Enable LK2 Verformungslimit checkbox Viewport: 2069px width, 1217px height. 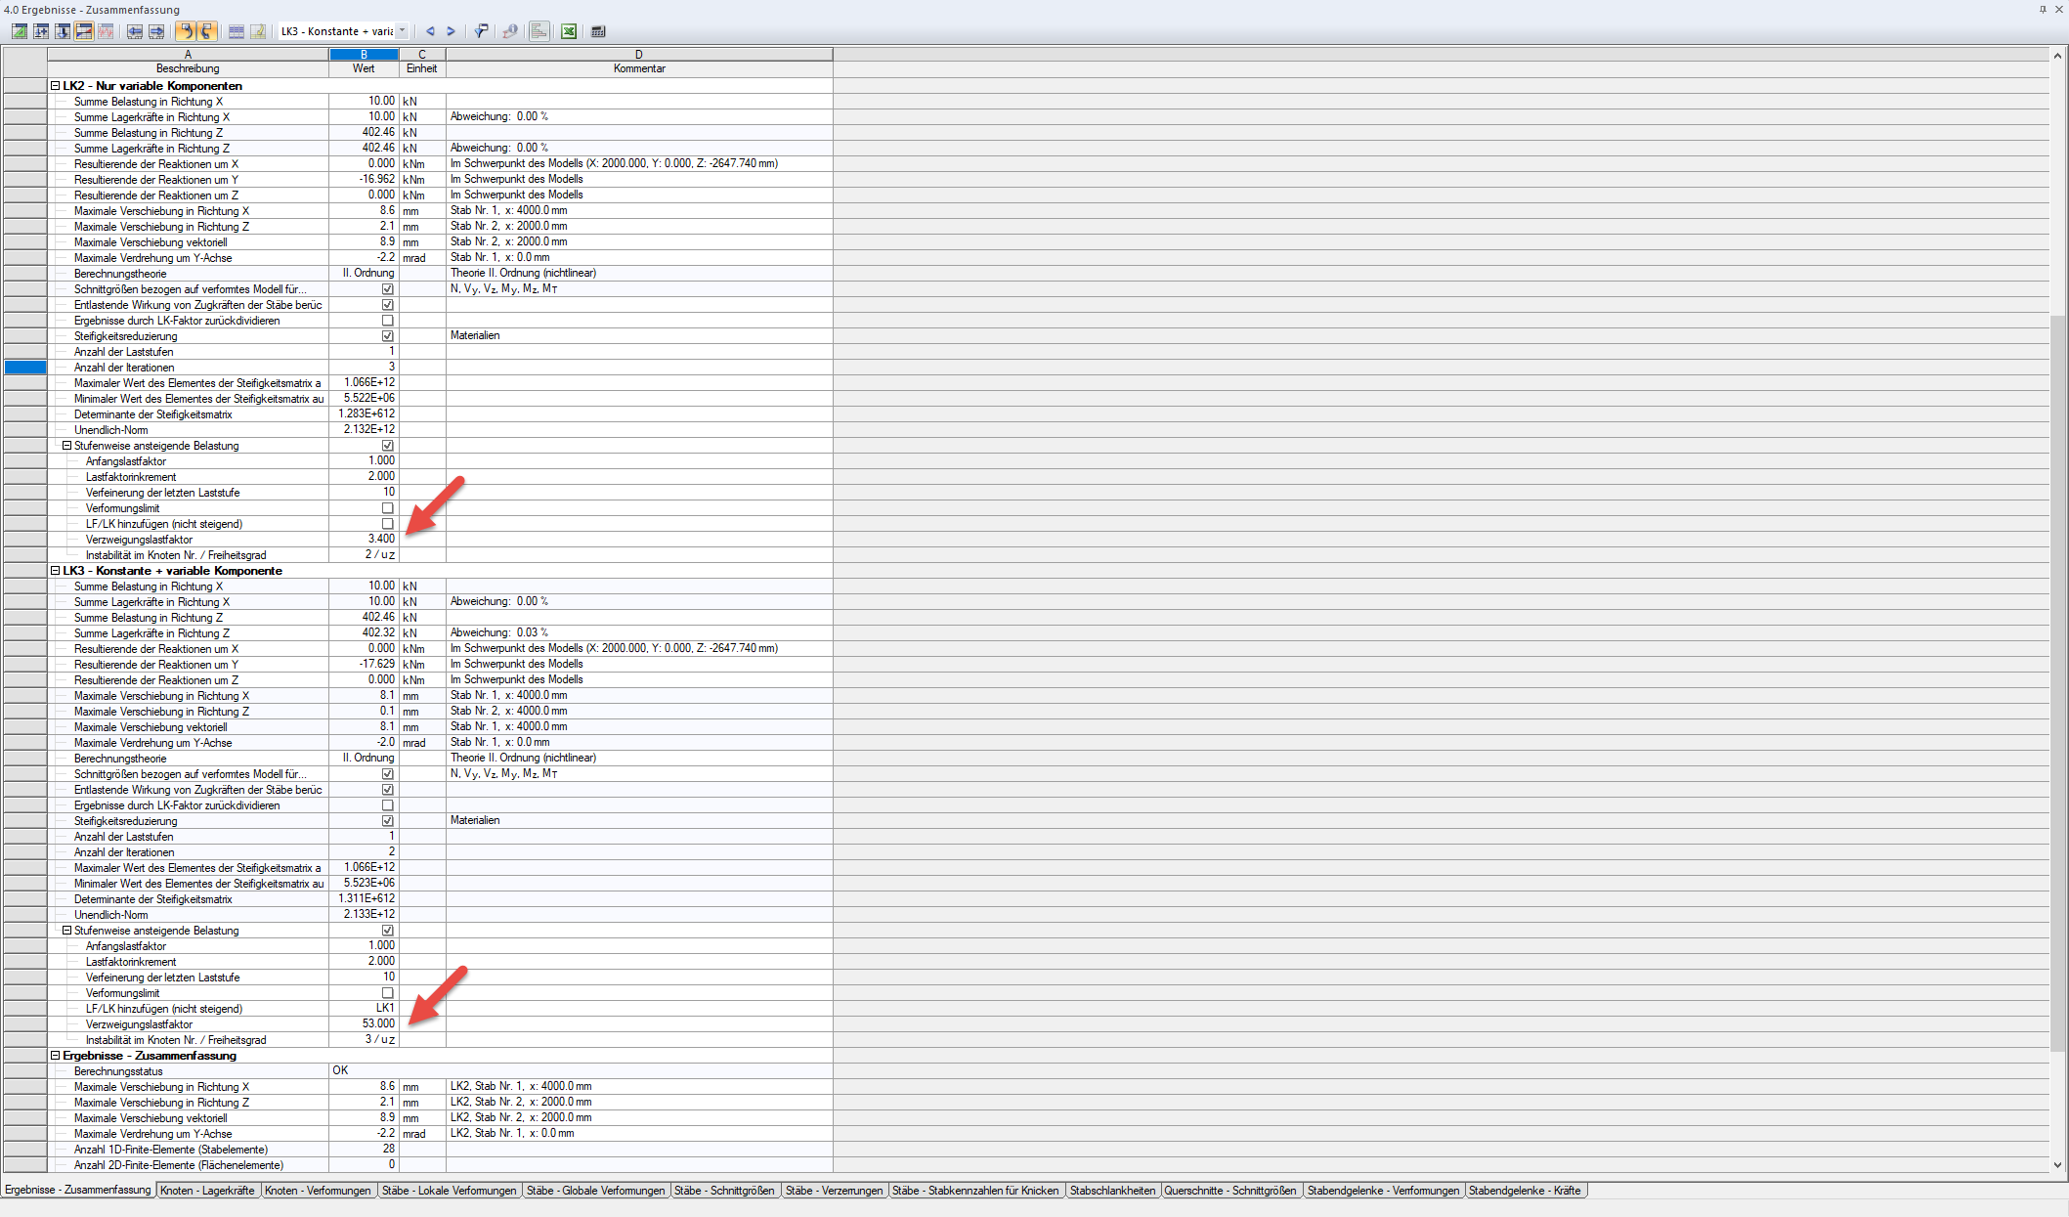387,508
